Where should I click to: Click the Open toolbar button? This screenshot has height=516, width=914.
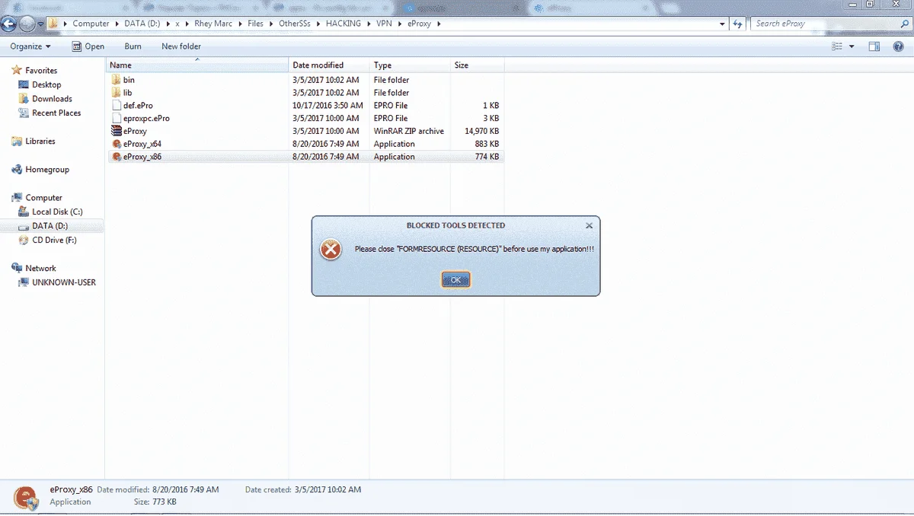88,46
